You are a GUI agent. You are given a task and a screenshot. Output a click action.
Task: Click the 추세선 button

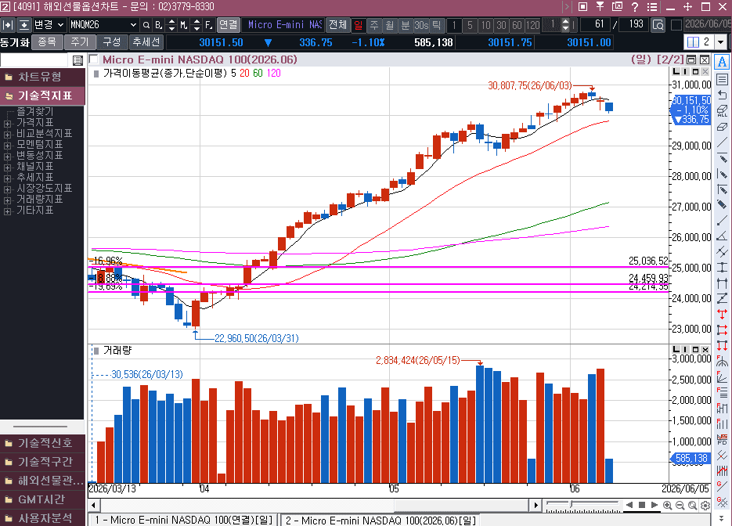point(146,42)
